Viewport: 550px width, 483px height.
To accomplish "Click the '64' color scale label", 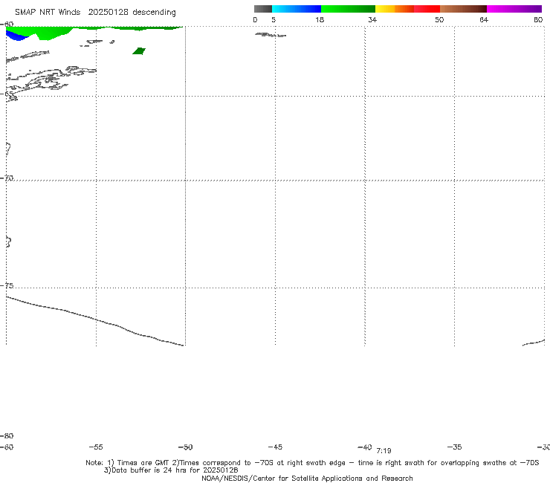I will pyautogui.click(x=484, y=19).
